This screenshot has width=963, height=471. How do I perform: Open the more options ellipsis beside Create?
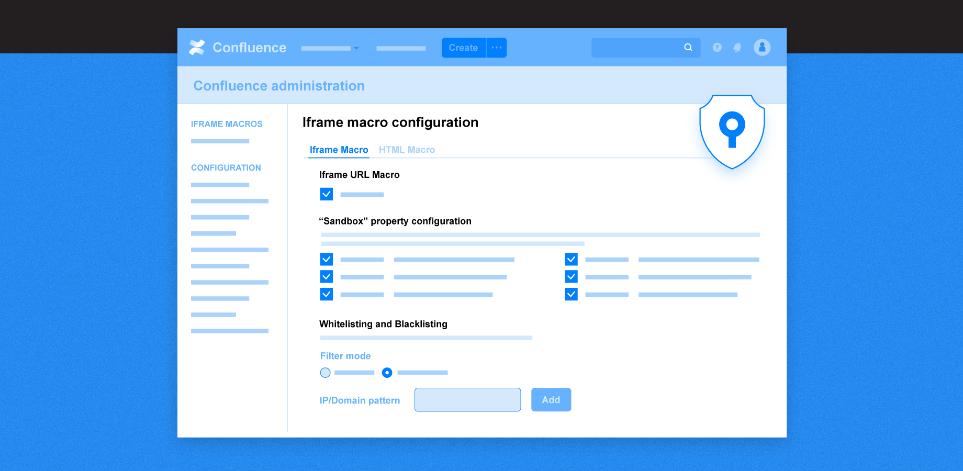click(497, 48)
